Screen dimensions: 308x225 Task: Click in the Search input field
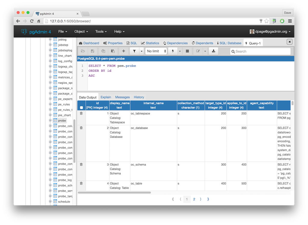[260, 51]
